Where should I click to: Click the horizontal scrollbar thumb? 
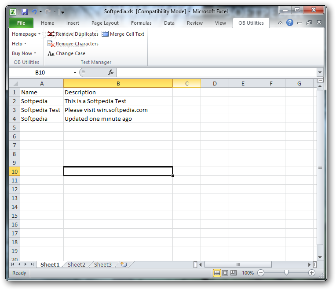238,264
